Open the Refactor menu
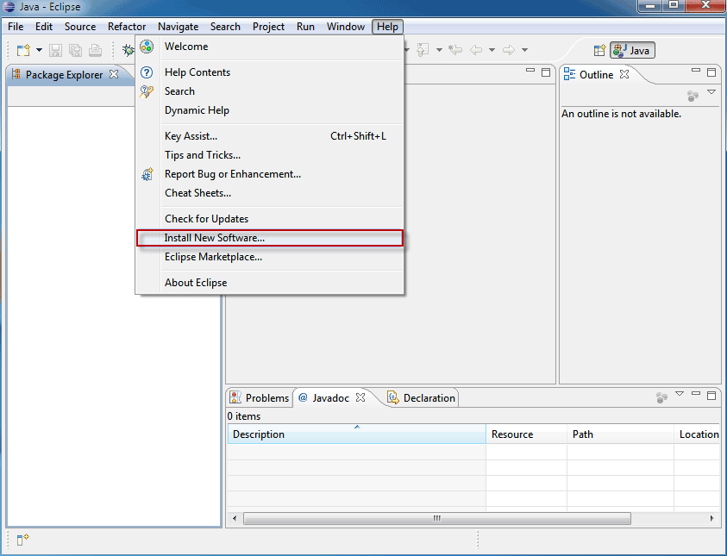 [x=127, y=27]
